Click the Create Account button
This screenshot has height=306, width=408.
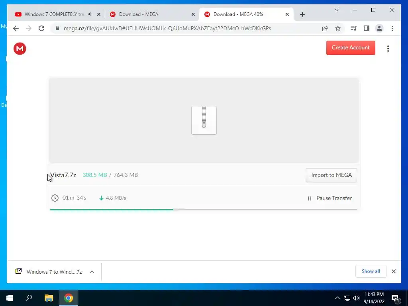(351, 48)
